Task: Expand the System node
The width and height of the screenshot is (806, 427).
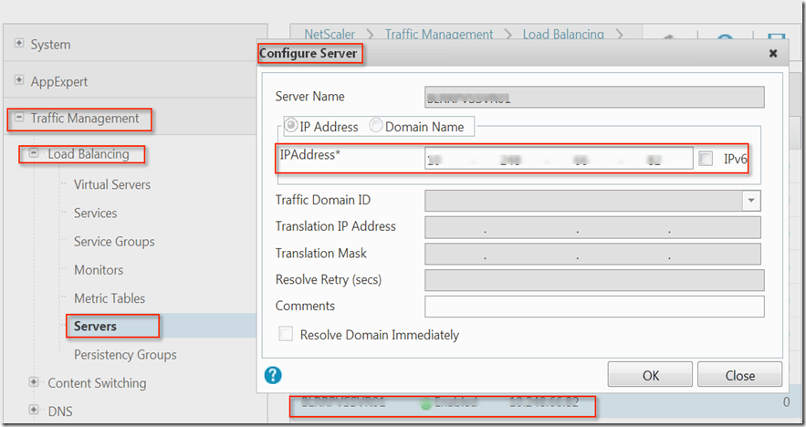Action: (x=19, y=43)
